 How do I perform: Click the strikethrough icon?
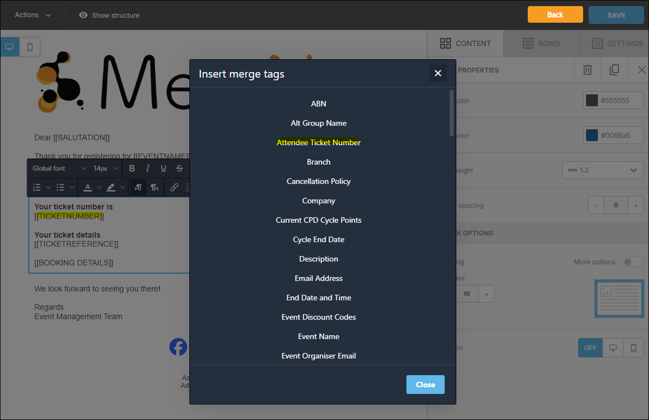pyautogui.click(x=179, y=168)
